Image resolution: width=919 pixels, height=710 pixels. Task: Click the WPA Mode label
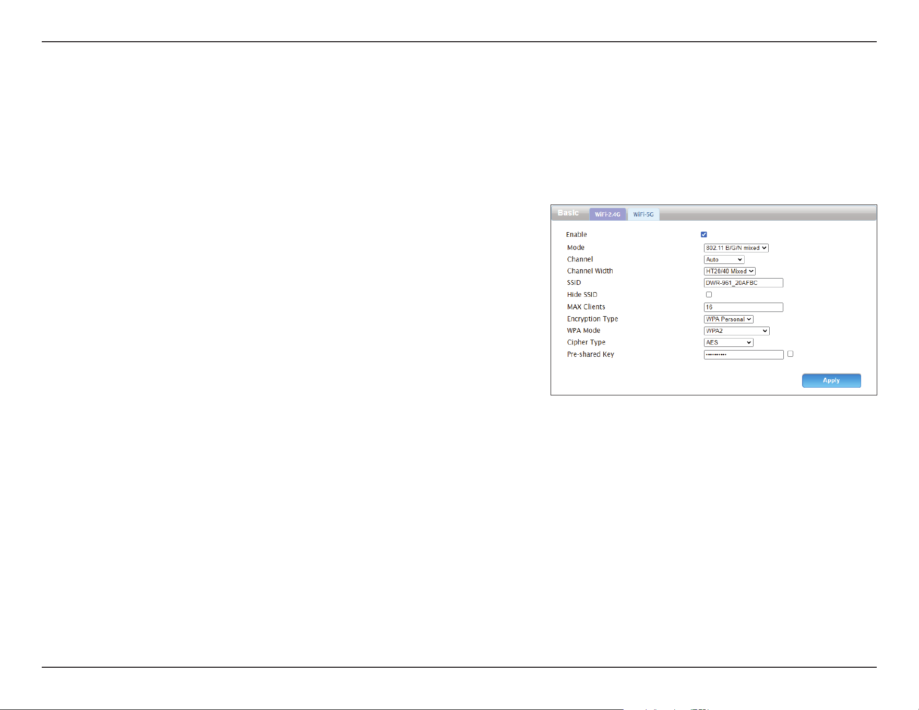tap(583, 331)
